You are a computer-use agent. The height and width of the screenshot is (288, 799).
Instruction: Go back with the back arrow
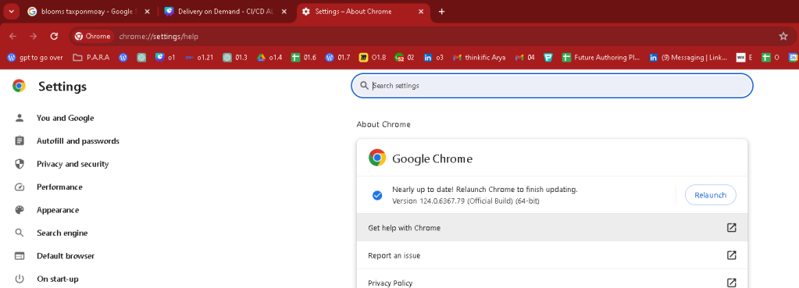click(x=12, y=36)
